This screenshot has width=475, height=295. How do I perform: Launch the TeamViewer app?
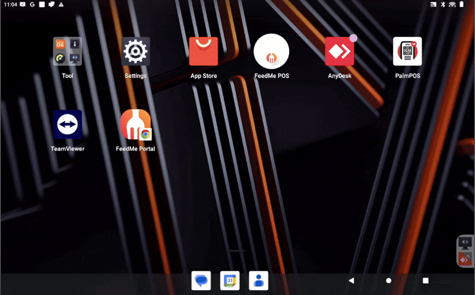tap(67, 124)
